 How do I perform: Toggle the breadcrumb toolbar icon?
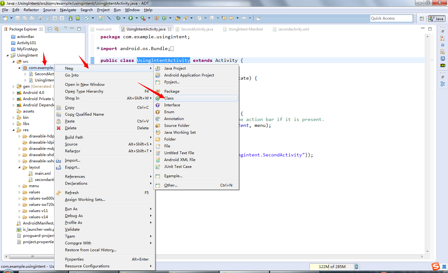pyautogui.click(x=41, y=18)
